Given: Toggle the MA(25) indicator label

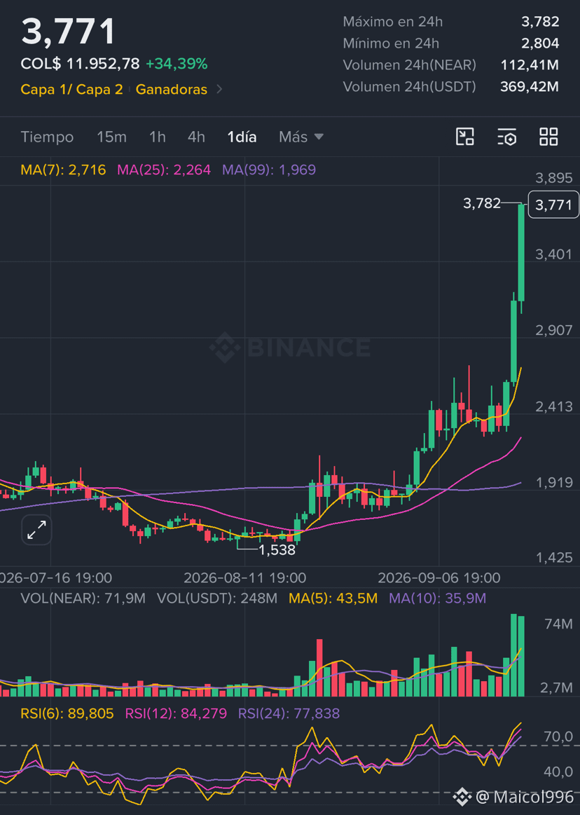Looking at the screenshot, I should [x=164, y=170].
